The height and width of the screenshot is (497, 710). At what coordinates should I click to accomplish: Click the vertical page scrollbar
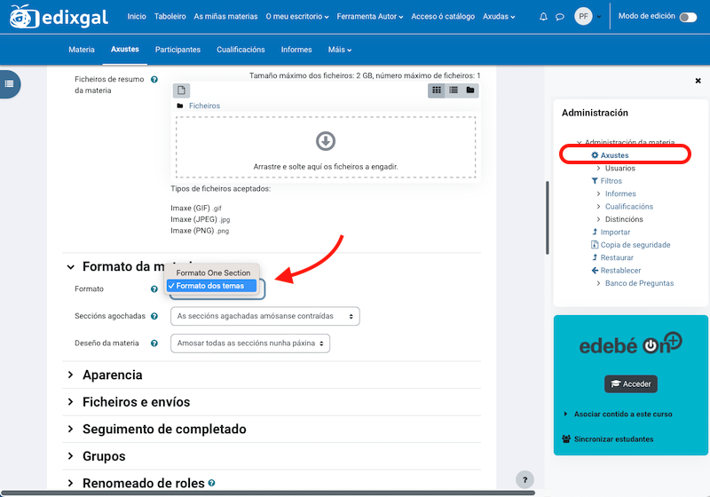(547, 217)
